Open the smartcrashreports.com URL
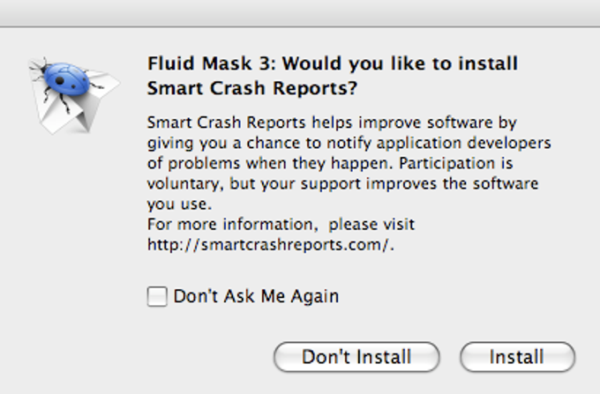Viewport: 600px width, 394px height. (x=269, y=244)
